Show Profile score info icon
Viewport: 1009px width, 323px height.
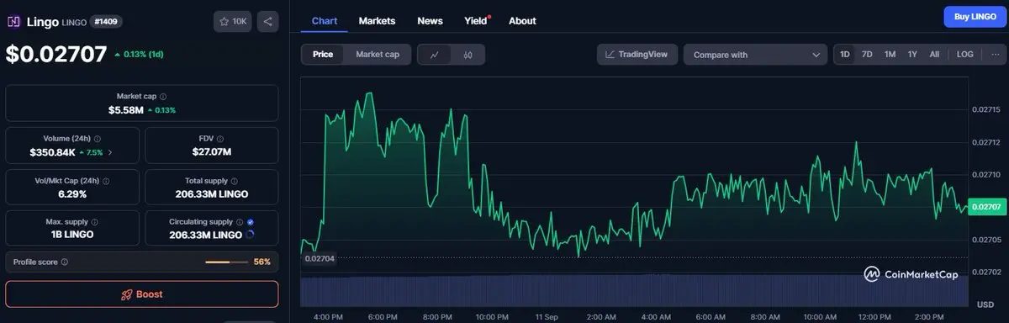pyautogui.click(x=65, y=262)
